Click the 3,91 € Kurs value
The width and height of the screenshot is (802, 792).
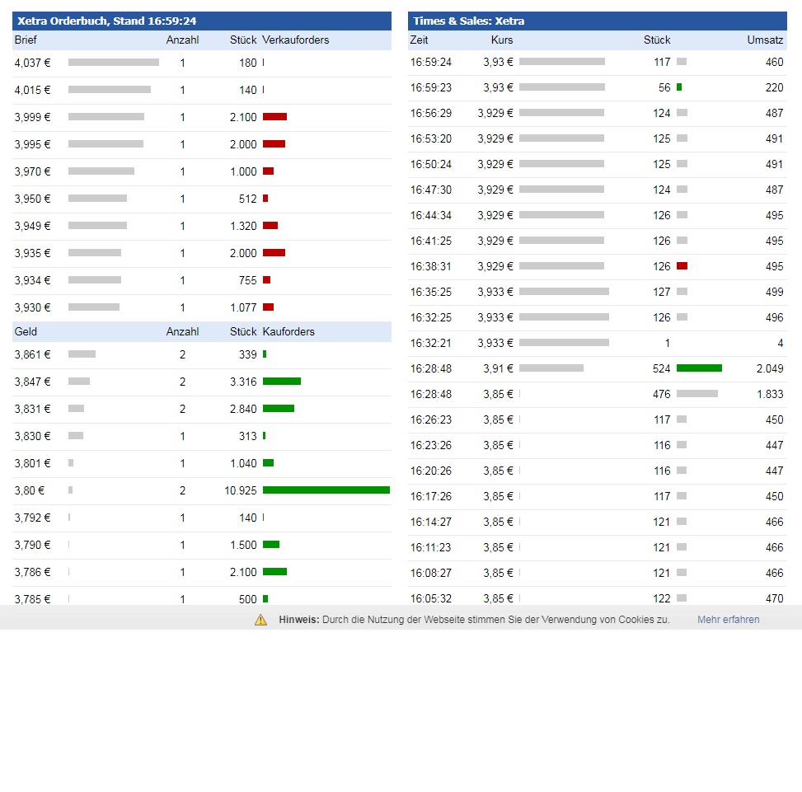(498, 368)
